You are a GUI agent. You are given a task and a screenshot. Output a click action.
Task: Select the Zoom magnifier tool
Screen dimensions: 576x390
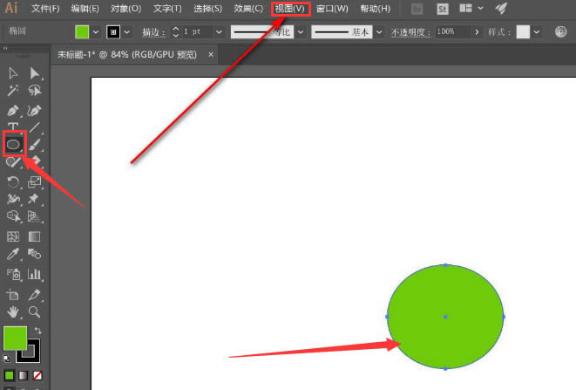coord(35,312)
